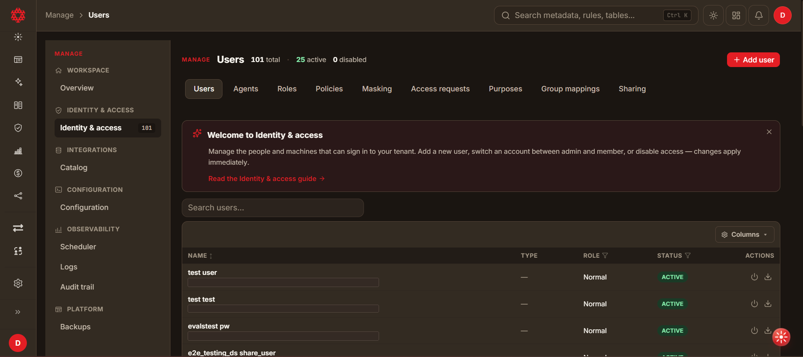Switch to the Policies tab
The width and height of the screenshot is (803, 357).
pyautogui.click(x=329, y=89)
